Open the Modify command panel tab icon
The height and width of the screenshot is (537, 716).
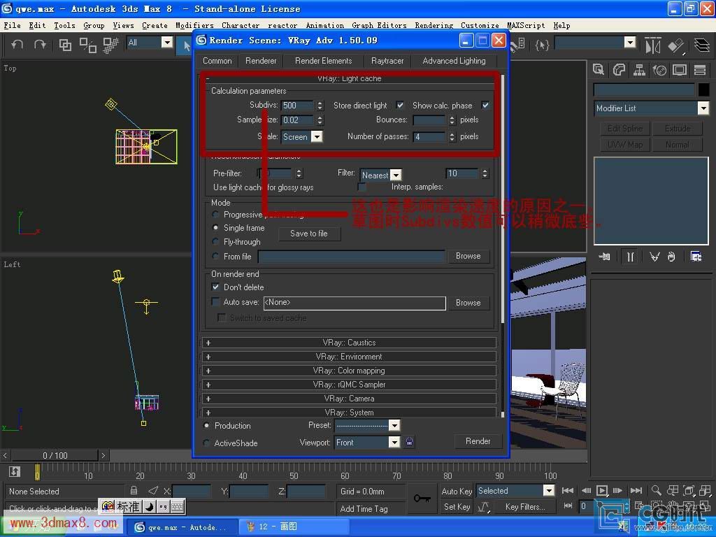click(619, 70)
